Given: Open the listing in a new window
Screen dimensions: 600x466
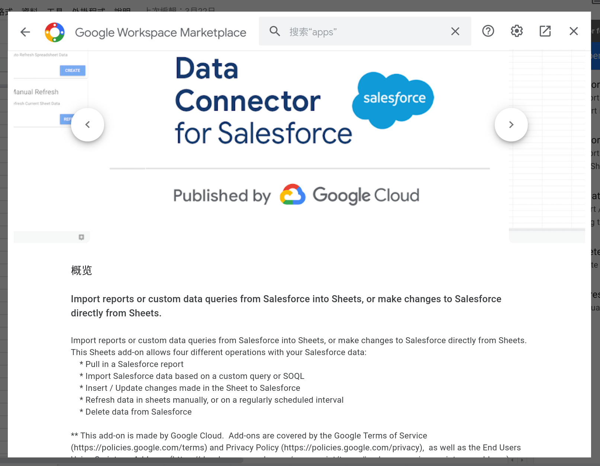Looking at the screenshot, I should (545, 31).
